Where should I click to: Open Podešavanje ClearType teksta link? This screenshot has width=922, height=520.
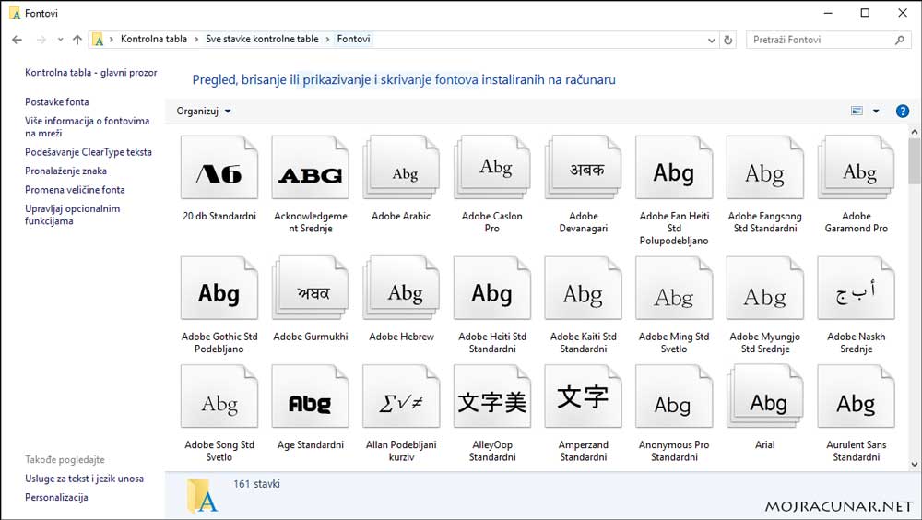(89, 152)
